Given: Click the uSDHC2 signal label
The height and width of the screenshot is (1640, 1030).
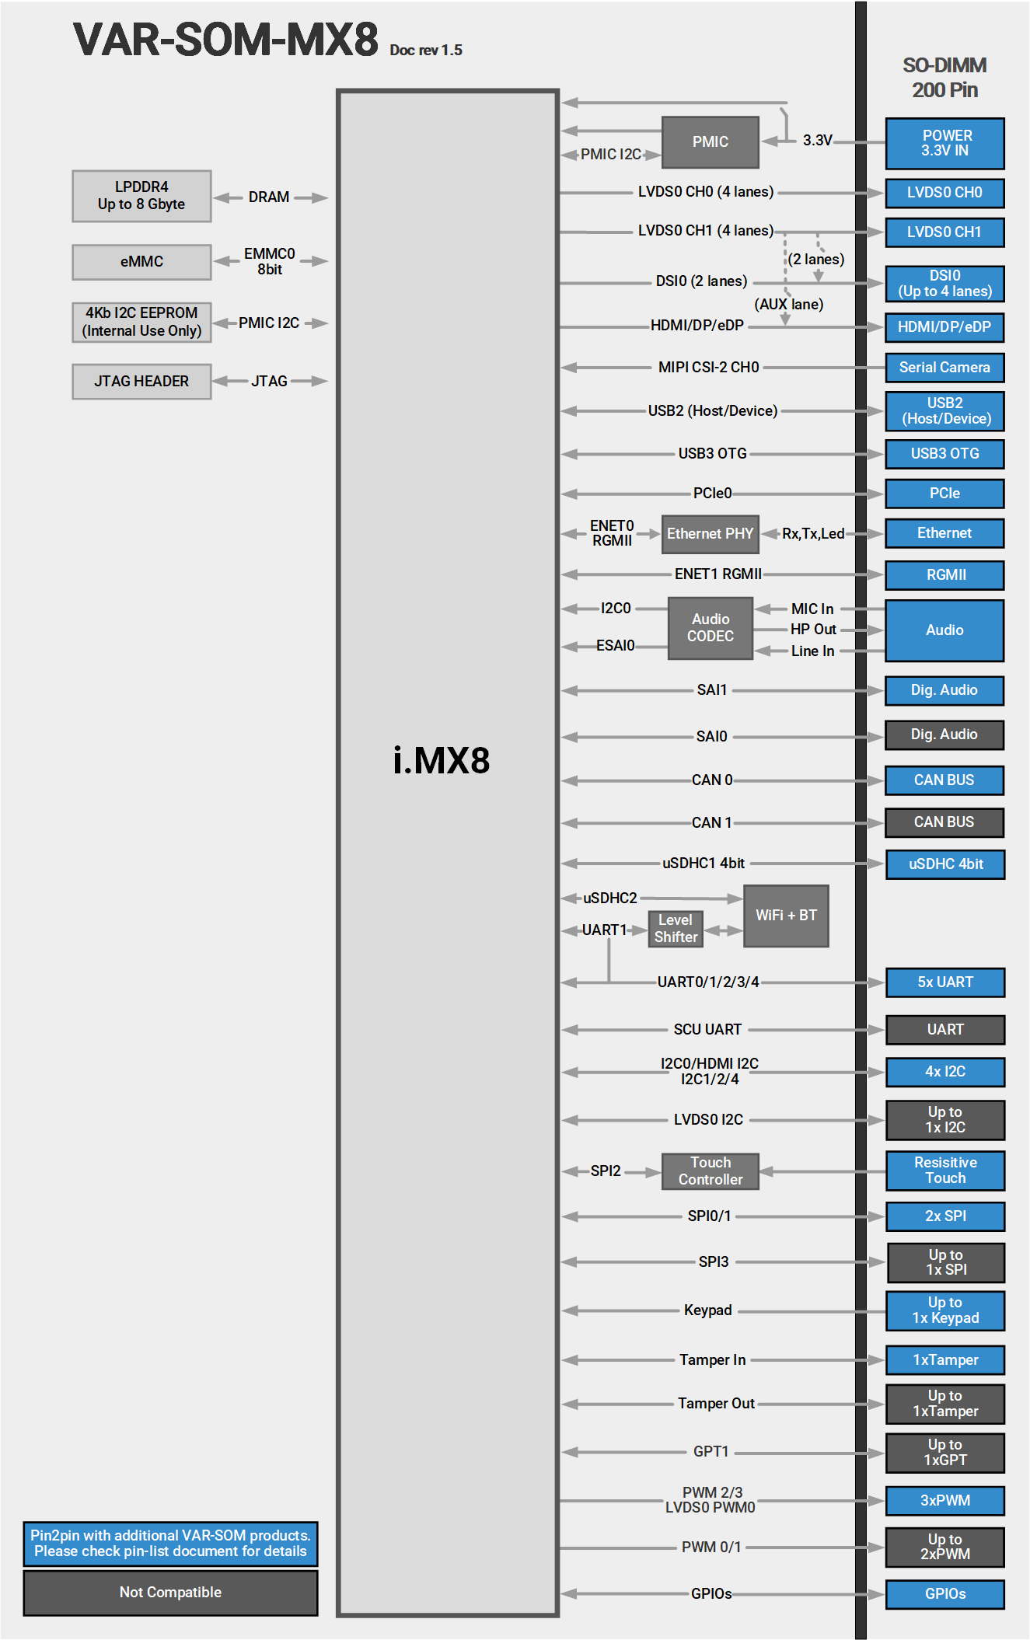Looking at the screenshot, I should (610, 899).
